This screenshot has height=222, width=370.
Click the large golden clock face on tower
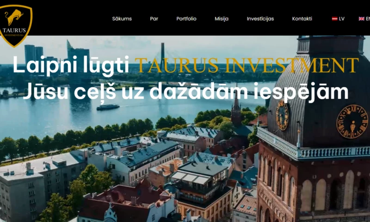[352, 122]
